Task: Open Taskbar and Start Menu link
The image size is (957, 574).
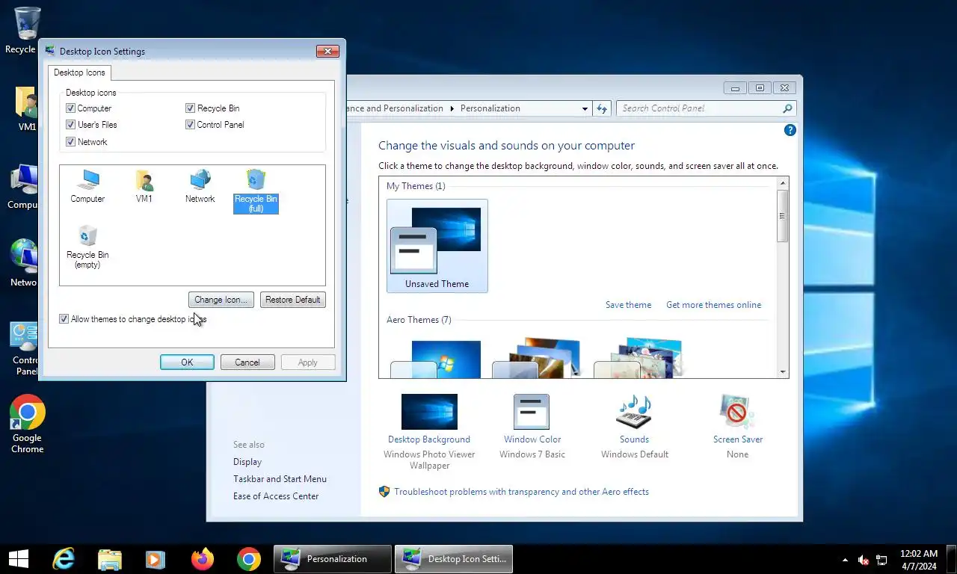Action: [x=280, y=479]
